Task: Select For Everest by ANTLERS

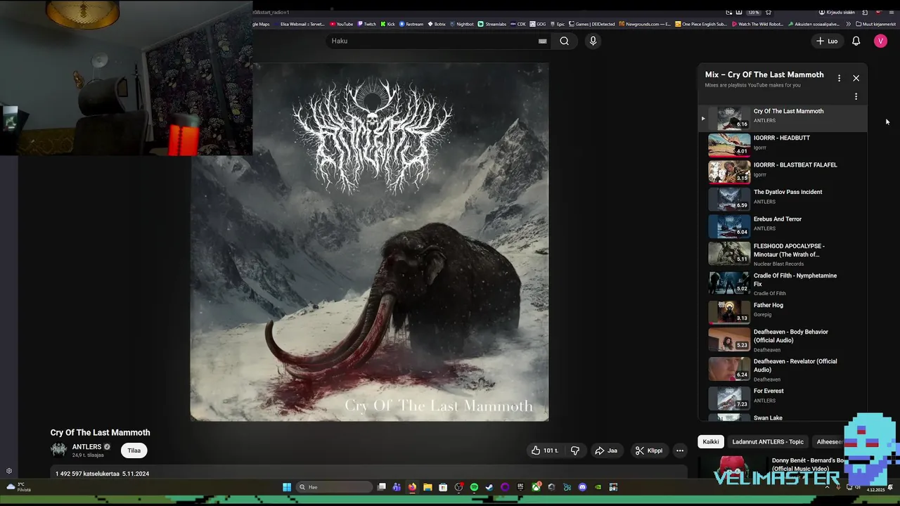Action: [x=783, y=398]
